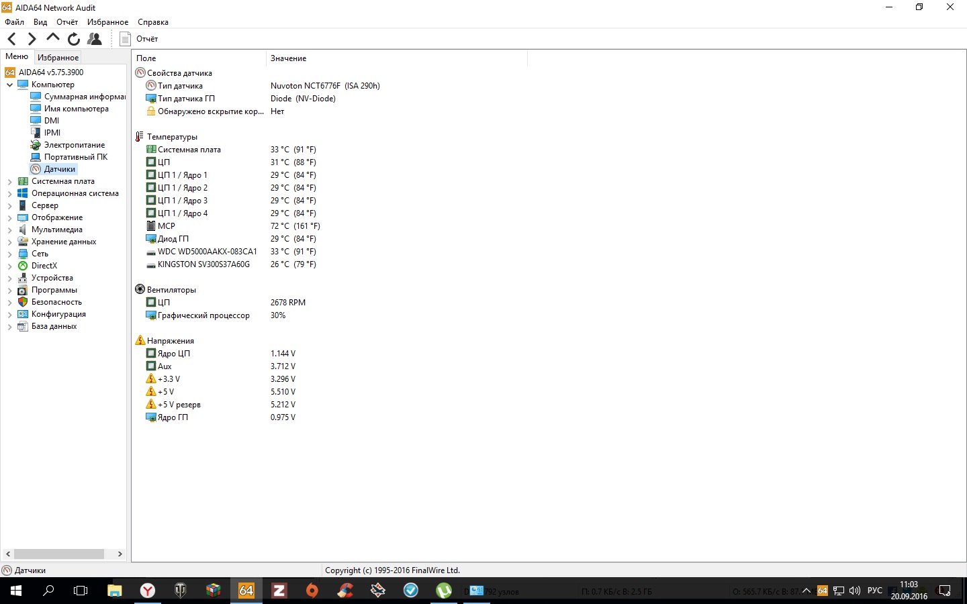Select the Тип датчика ГП row
Viewport: 967px width, 604px height.
click(x=186, y=99)
